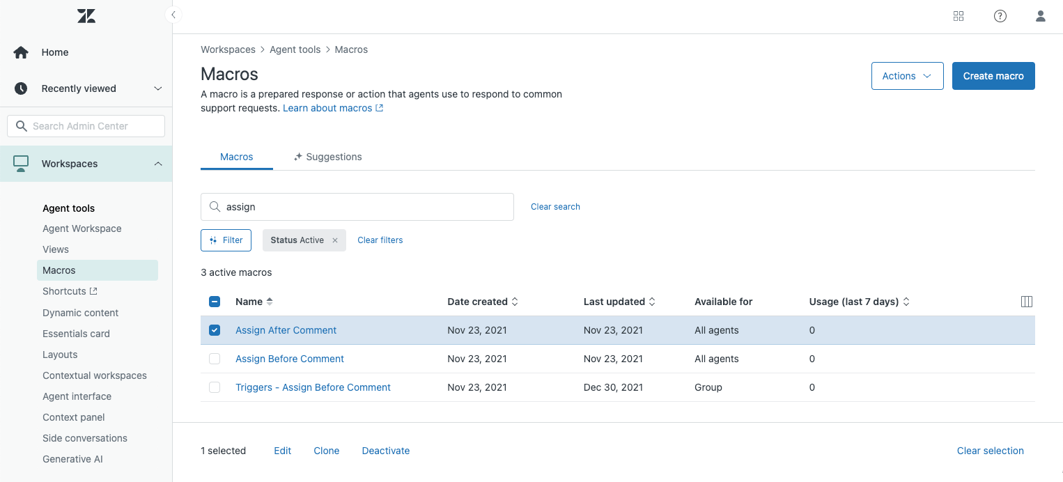Check the Assign Before Comment macro checkbox
The height and width of the screenshot is (482, 1063).
(x=215, y=358)
